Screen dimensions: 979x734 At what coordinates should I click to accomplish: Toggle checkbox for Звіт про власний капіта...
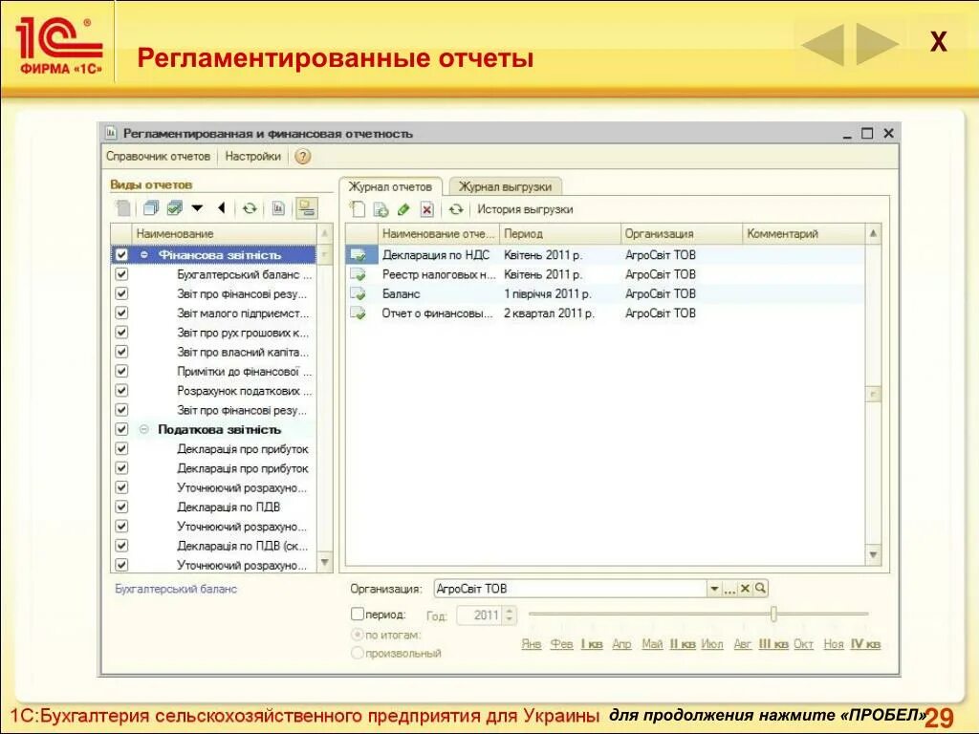point(121,352)
